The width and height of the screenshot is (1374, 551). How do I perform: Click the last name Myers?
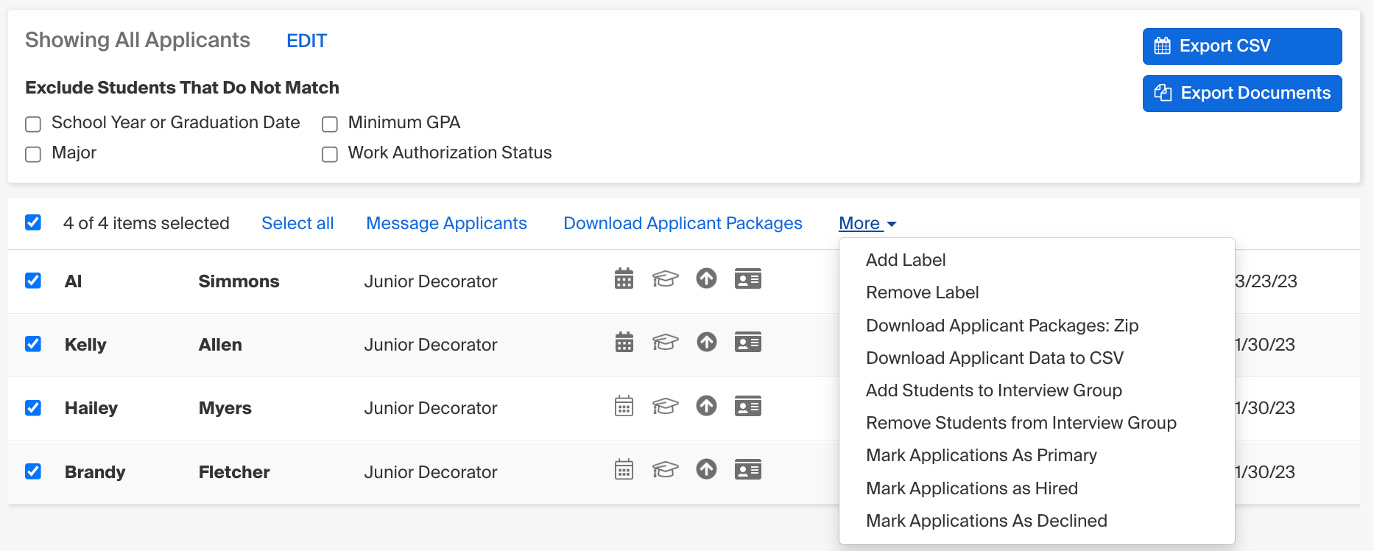tap(225, 408)
